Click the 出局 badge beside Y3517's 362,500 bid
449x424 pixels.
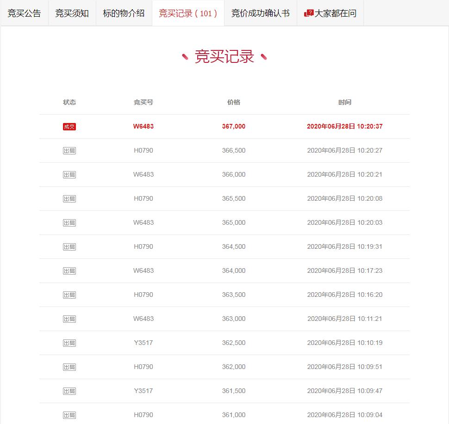pos(69,343)
